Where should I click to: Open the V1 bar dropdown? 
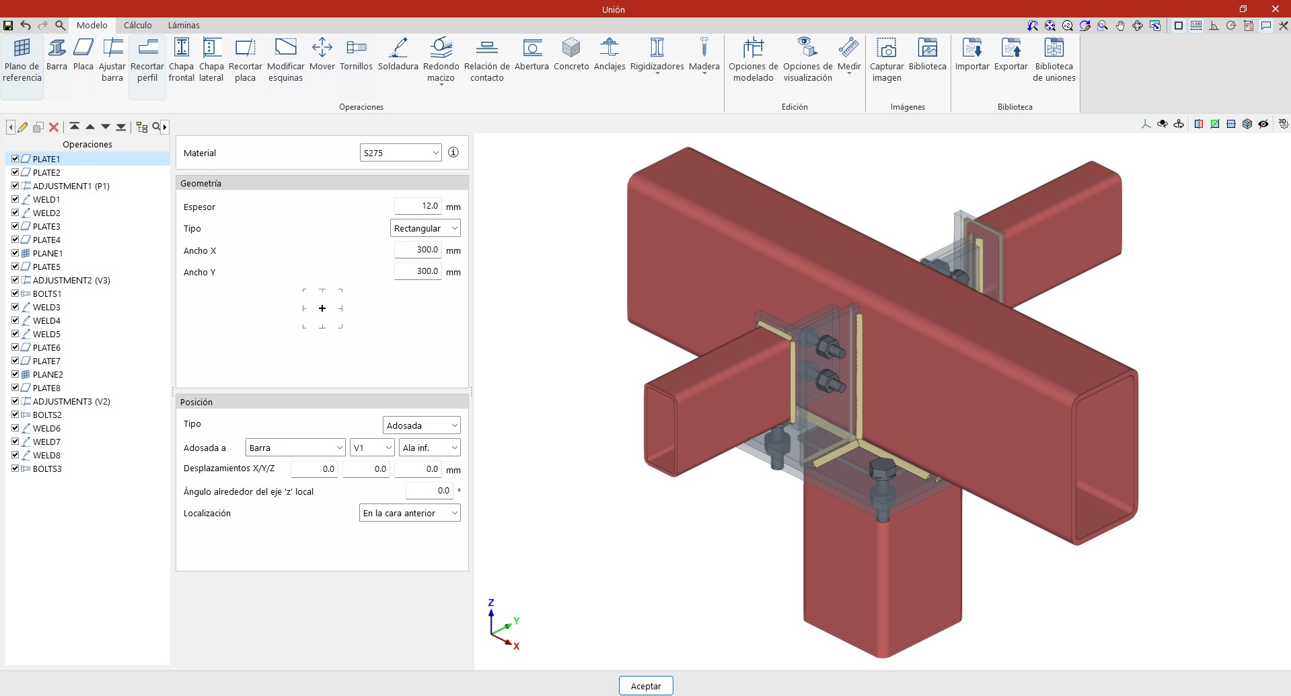click(372, 448)
